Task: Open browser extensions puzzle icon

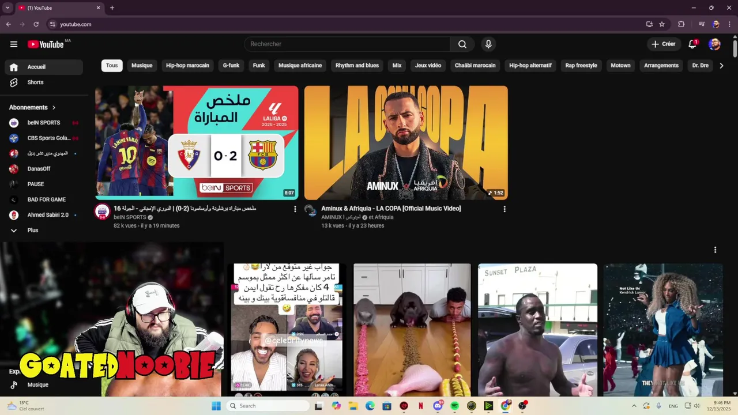Action: (x=681, y=24)
